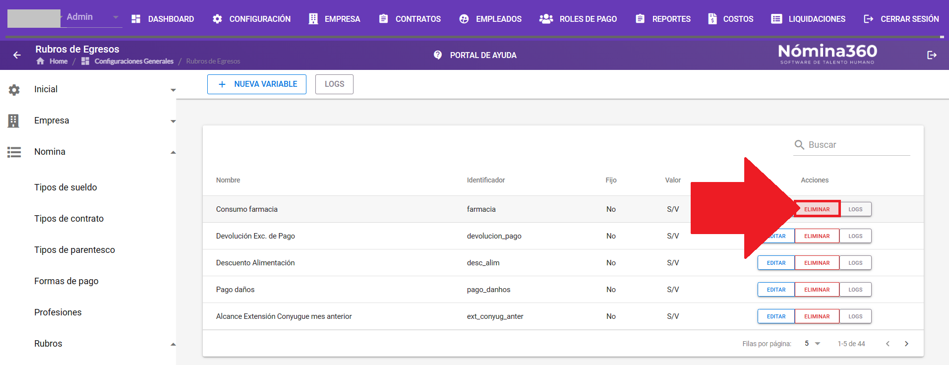
Task: Open Portal de Ayuda link
Action: click(475, 55)
